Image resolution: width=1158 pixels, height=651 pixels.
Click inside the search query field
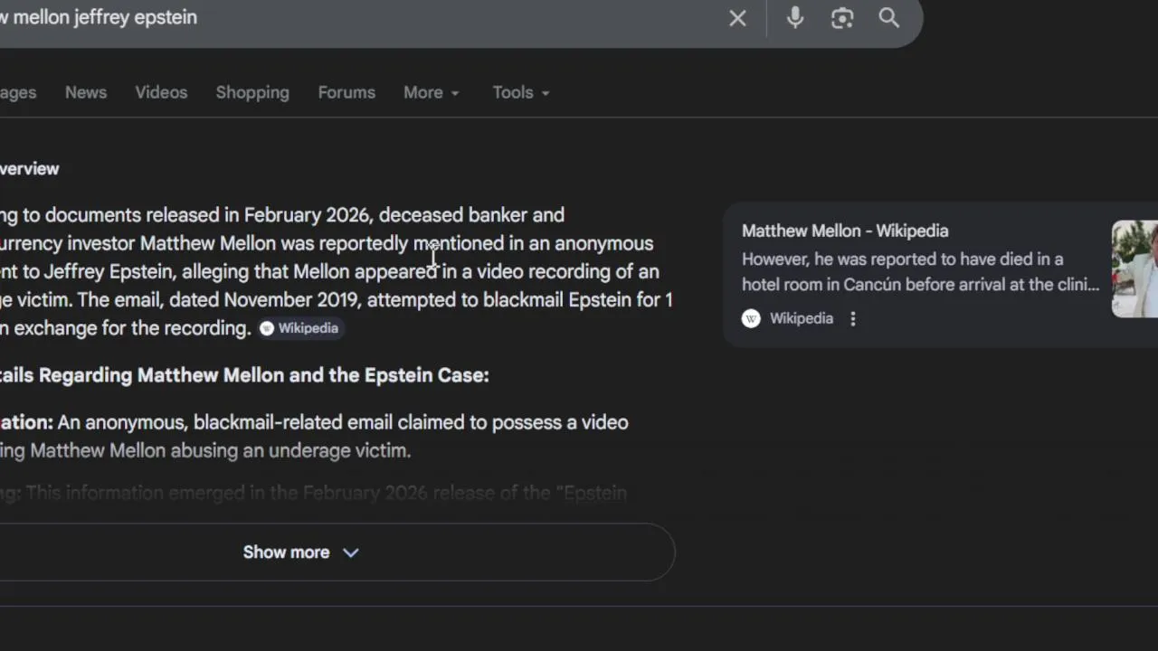click(362, 18)
